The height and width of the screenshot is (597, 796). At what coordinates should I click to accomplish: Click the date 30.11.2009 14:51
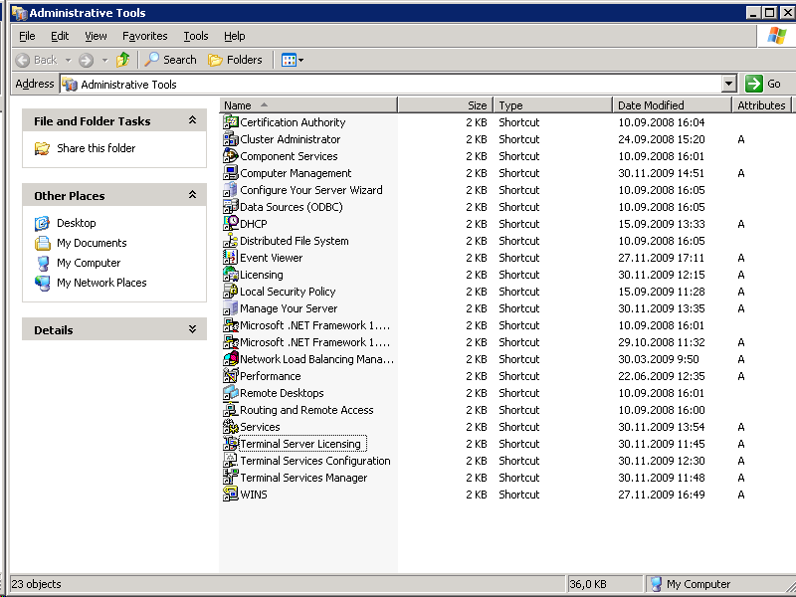(661, 173)
